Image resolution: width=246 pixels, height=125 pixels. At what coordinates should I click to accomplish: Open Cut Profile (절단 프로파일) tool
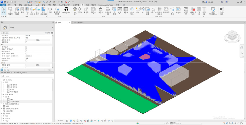pos(43,11)
